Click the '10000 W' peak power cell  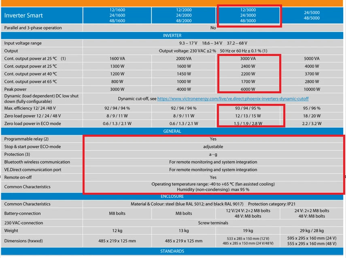(x=312, y=89)
